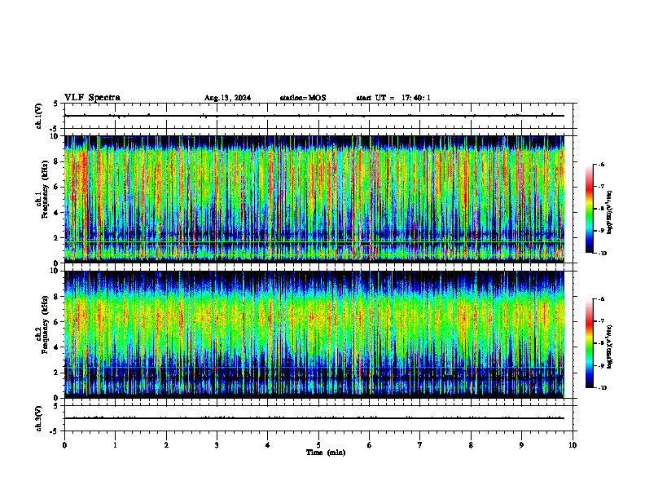Click the ch.1 color bar units label
The image size is (645, 499).
[x=609, y=213]
